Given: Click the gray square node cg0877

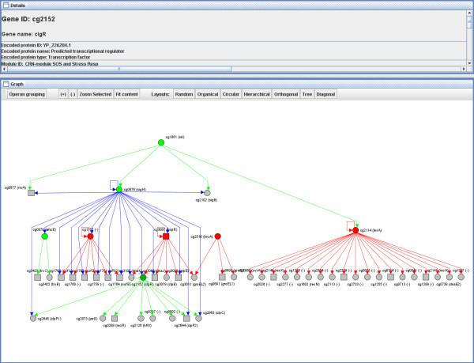Looking at the screenshot, I should pos(31,193).
